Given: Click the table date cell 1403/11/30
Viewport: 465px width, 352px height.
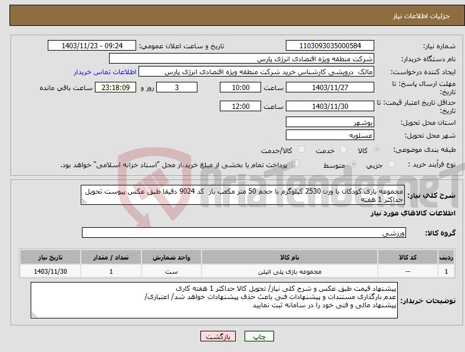Looking at the screenshot, I should (x=51, y=271).
